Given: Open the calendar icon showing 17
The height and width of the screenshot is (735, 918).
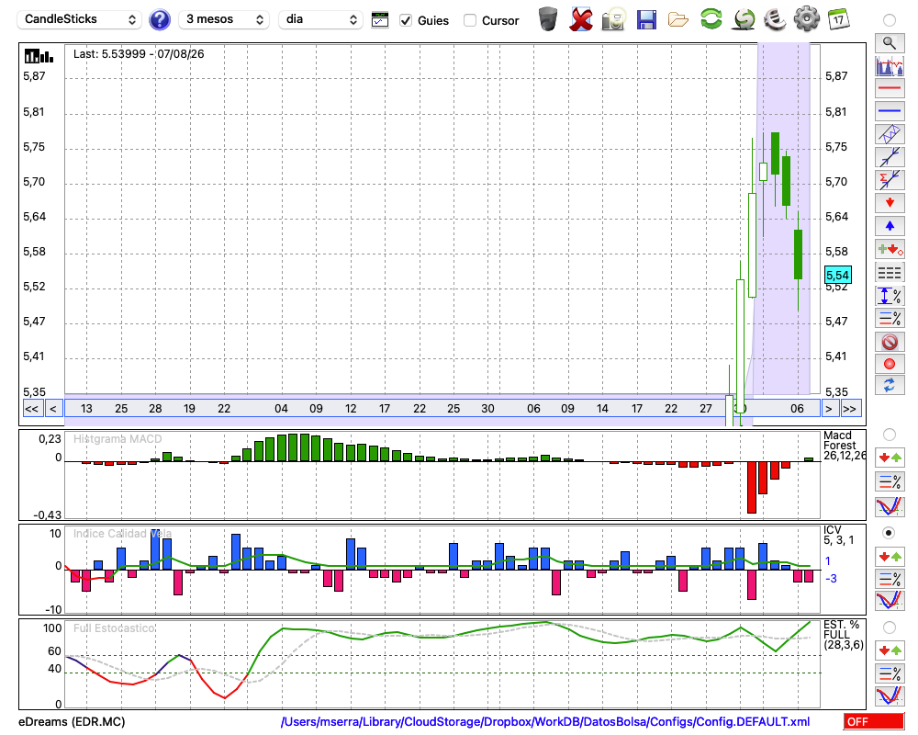Looking at the screenshot, I should 838,19.
